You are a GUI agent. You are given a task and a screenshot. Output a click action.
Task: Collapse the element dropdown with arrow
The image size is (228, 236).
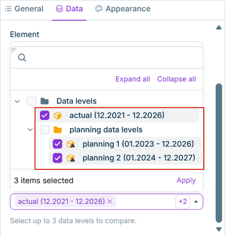pyautogui.click(x=196, y=202)
